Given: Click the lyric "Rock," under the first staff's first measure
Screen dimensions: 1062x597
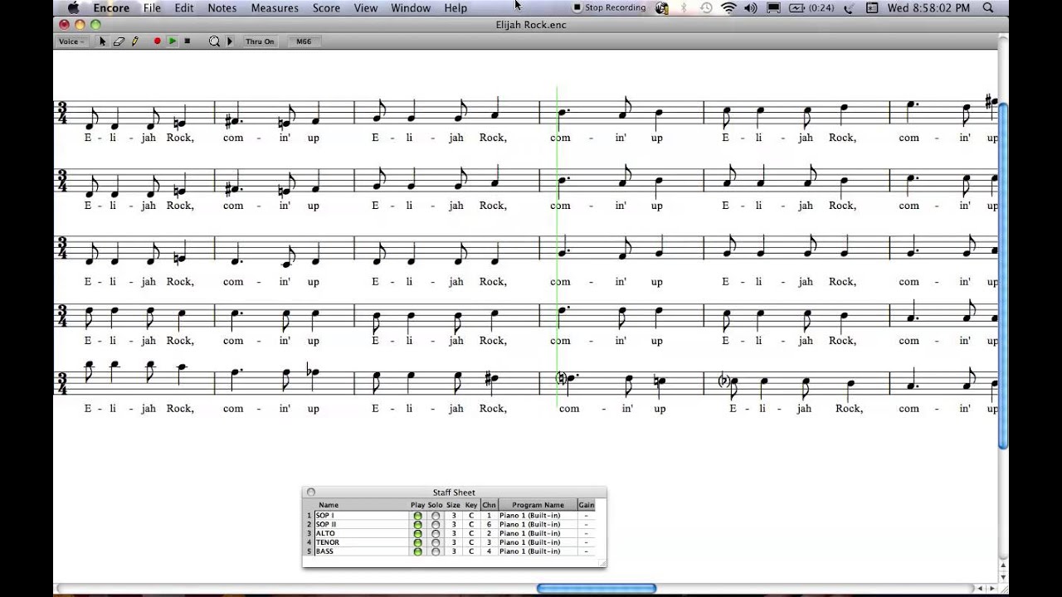Looking at the screenshot, I should tap(180, 138).
